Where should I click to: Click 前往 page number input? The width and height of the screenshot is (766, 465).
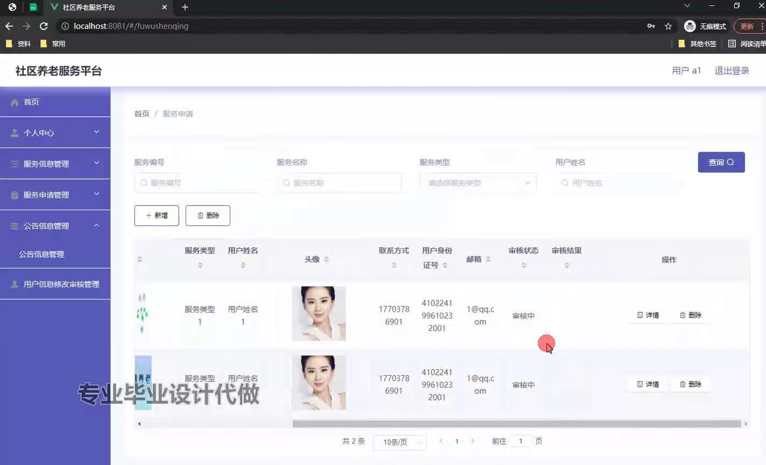(x=520, y=441)
